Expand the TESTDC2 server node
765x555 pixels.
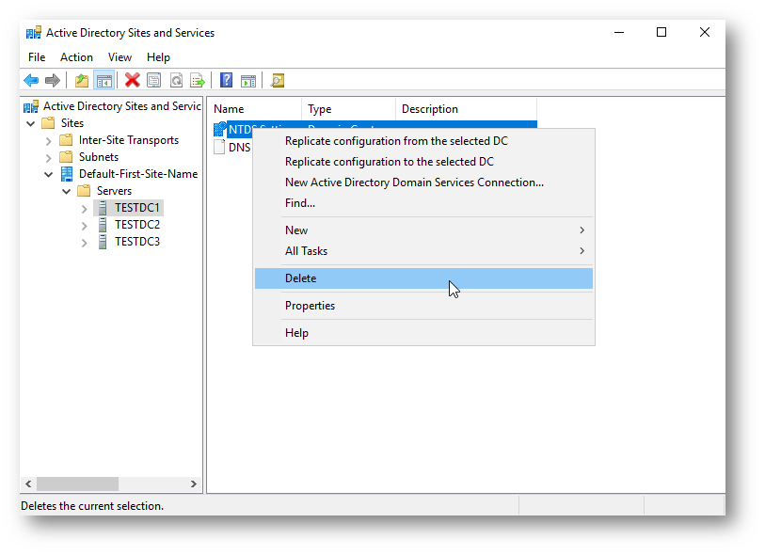pos(85,225)
